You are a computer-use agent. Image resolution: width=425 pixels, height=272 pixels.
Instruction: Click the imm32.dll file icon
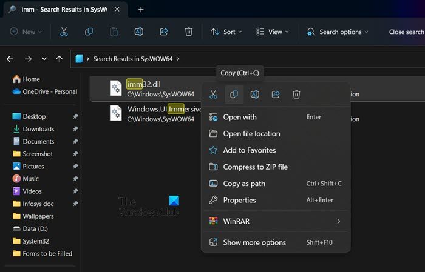pyautogui.click(x=116, y=88)
